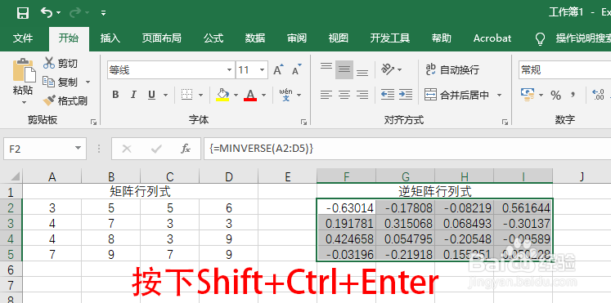Open the 剪贴板 clipboard dialog launcher

click(93, 123)
